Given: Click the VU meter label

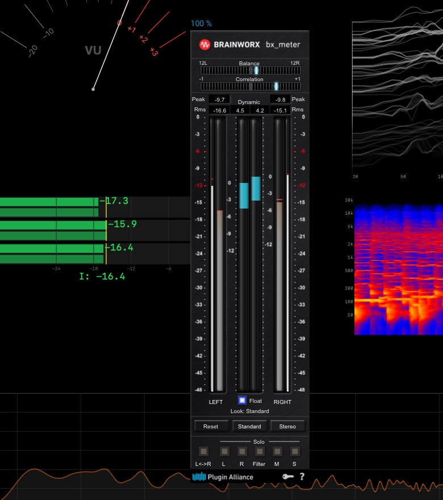Looking at the screenshot, I should tap(93, 50).
